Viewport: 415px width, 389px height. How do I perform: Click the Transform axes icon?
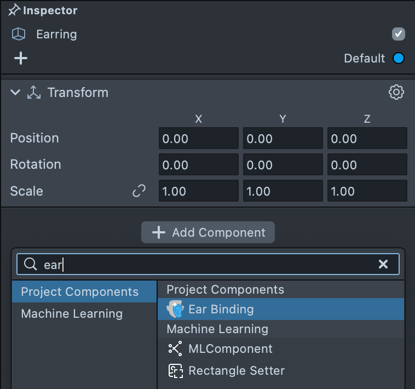point(34,93)
